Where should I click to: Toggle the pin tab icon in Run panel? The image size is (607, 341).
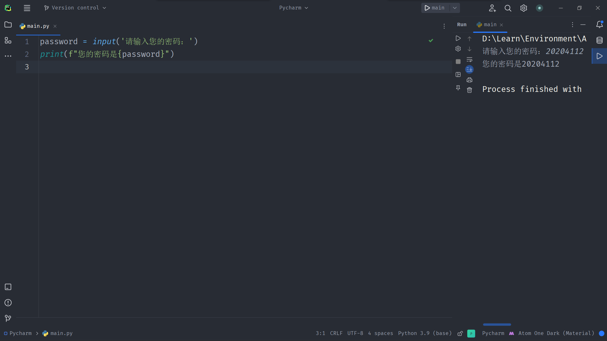[x=458, y=88]
